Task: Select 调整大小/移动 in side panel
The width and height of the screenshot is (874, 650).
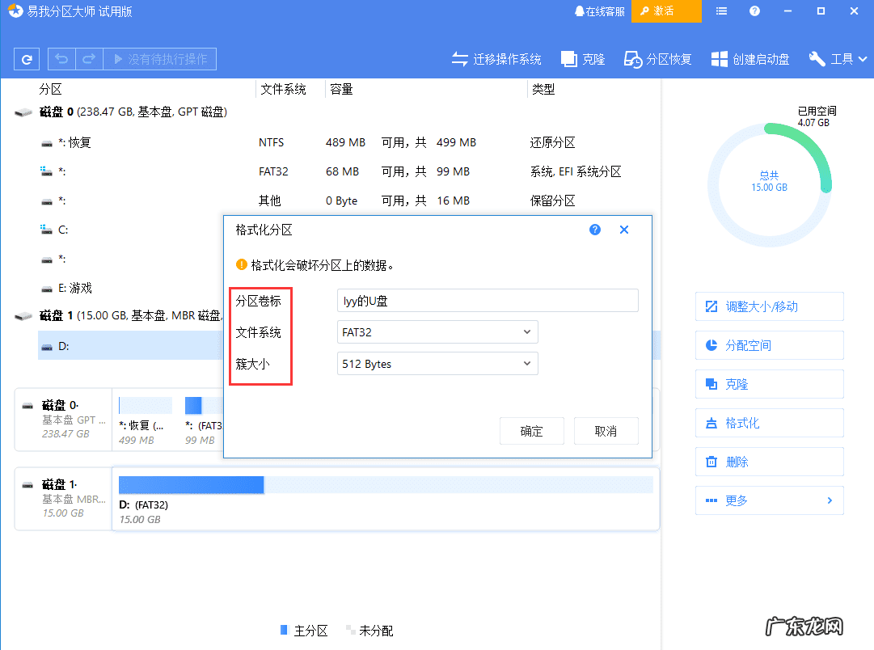Action: (x=769, y=306)
